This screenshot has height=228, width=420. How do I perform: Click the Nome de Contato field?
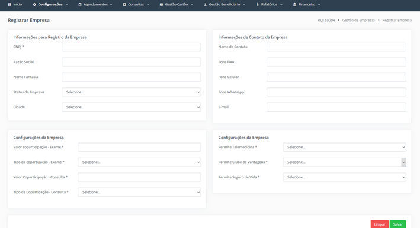336,47
